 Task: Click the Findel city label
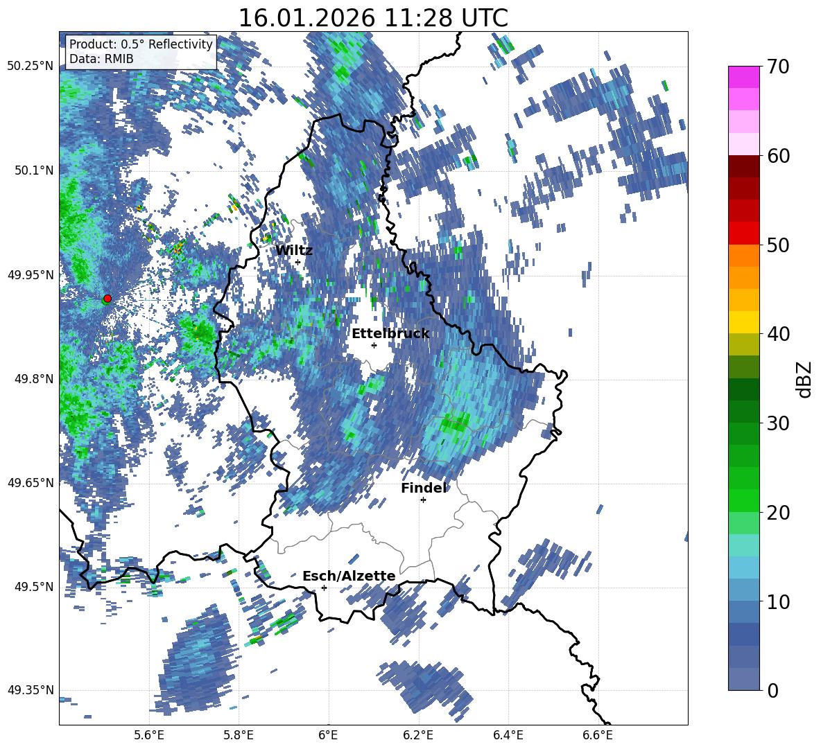[424, 488]
